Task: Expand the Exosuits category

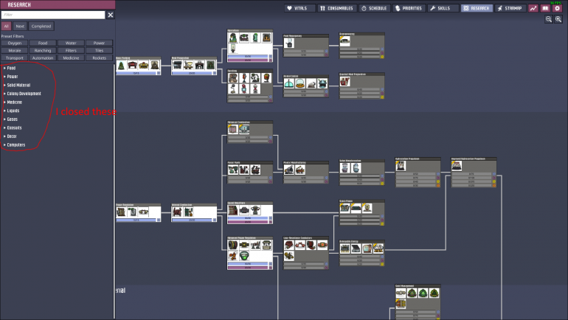Action: pyautogui.click(x=13, y=128)
